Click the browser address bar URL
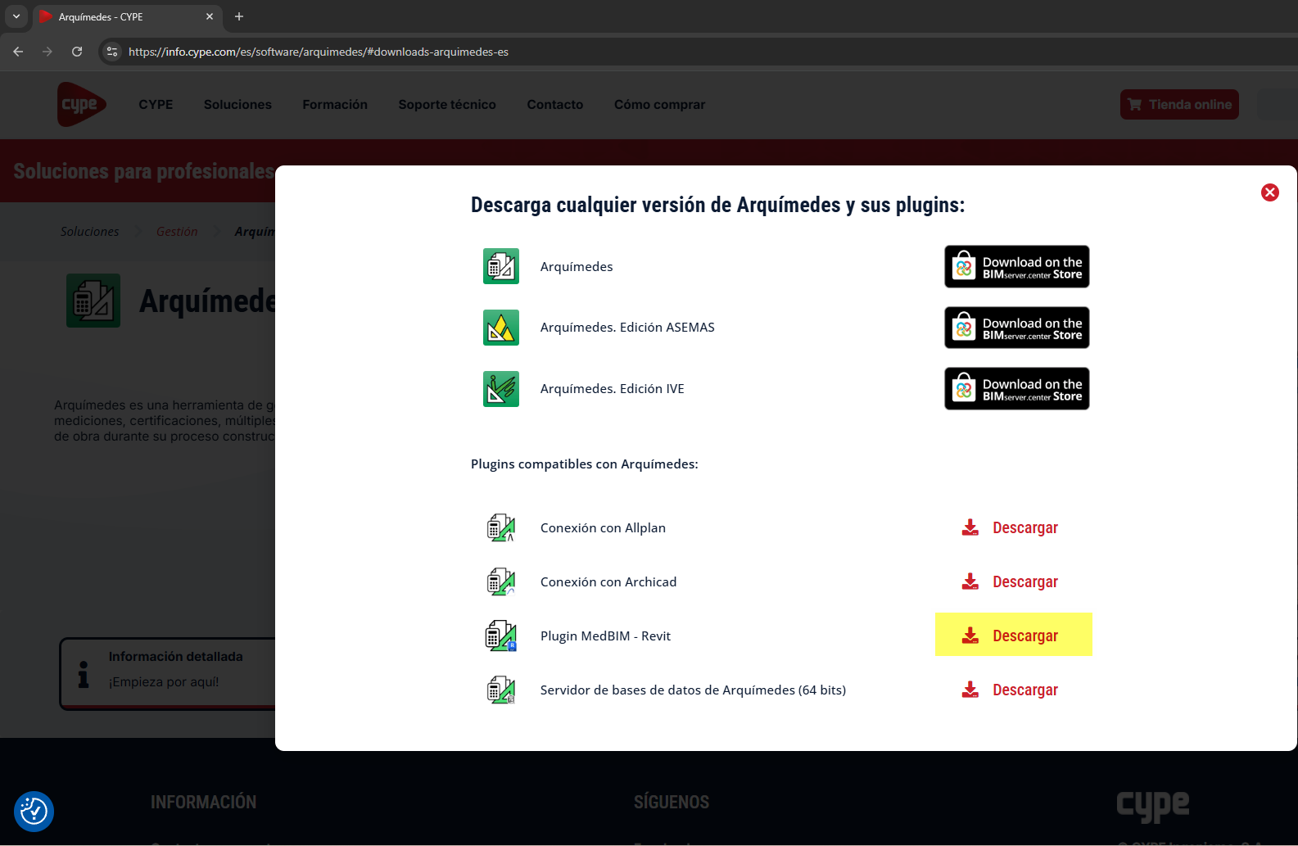 tap(319, 52)
